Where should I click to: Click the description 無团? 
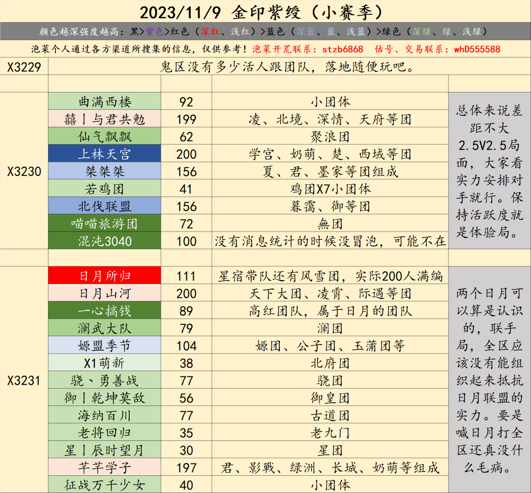pyautogui.click(x=330, y=224)
